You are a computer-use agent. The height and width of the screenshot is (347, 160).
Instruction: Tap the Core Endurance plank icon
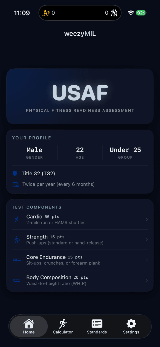point(17,260)
